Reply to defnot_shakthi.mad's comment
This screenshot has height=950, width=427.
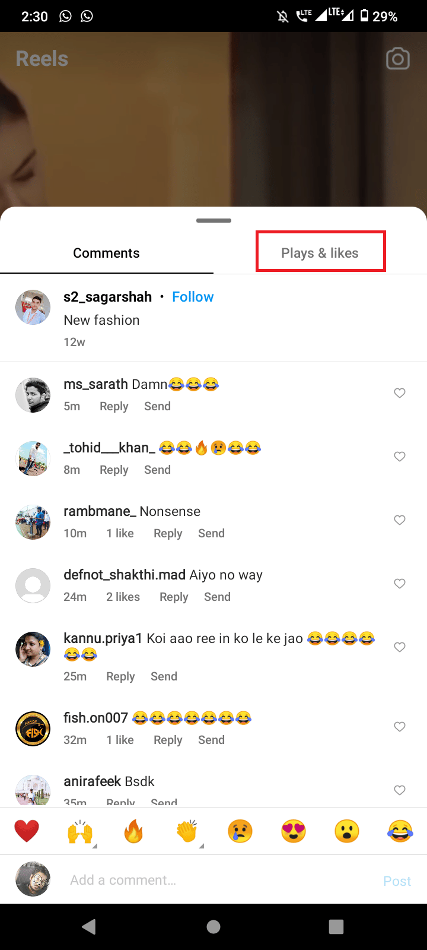174,597
